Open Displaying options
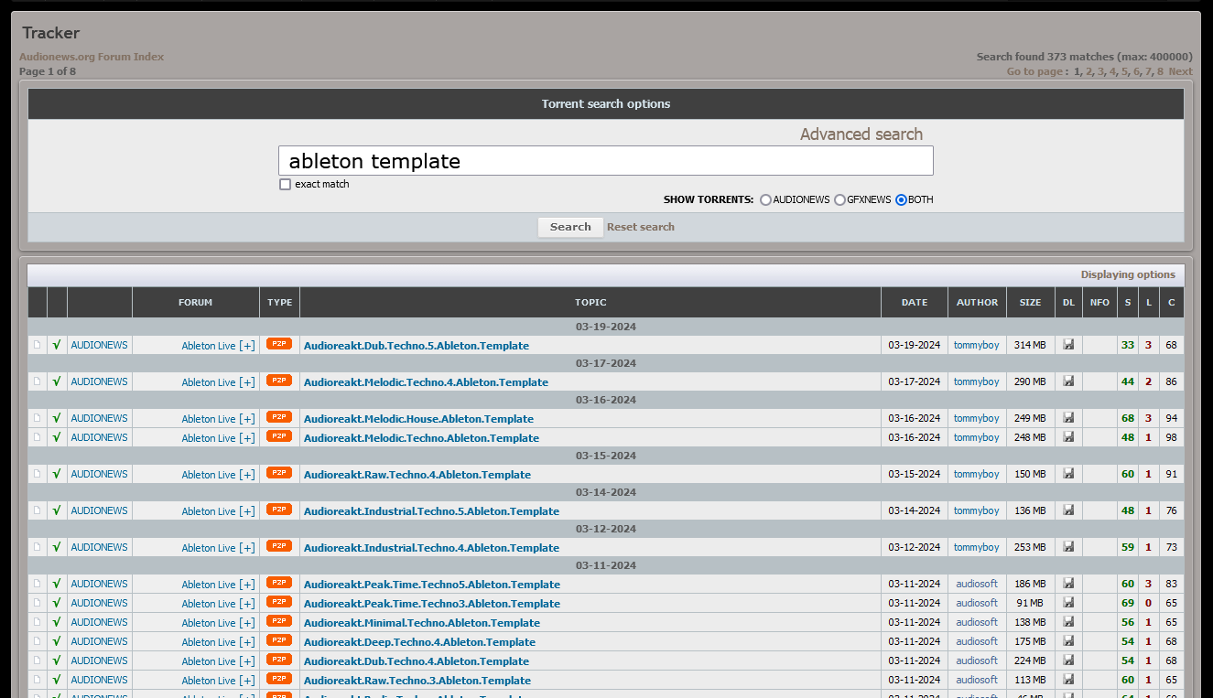Screen dimensions: 1213x698 (x=1128, y=274)
